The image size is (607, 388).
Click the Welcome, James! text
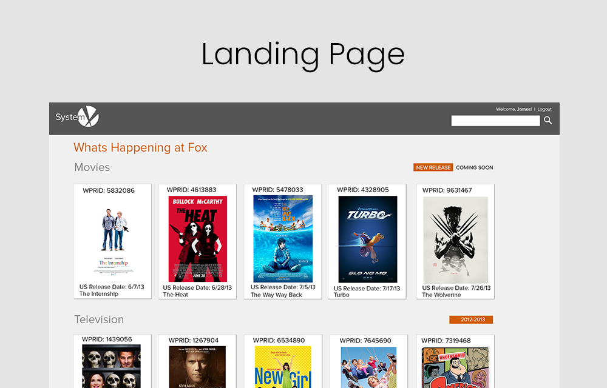[x=514, y=109]
